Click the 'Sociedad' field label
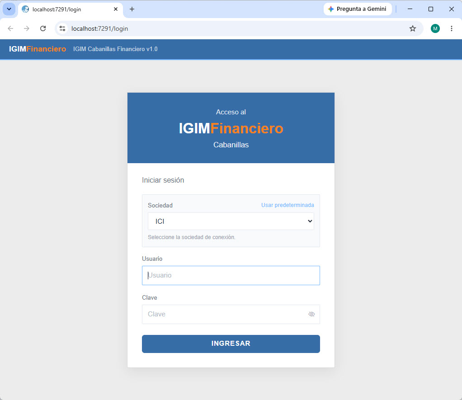The image size is (462, 400). 160,205
